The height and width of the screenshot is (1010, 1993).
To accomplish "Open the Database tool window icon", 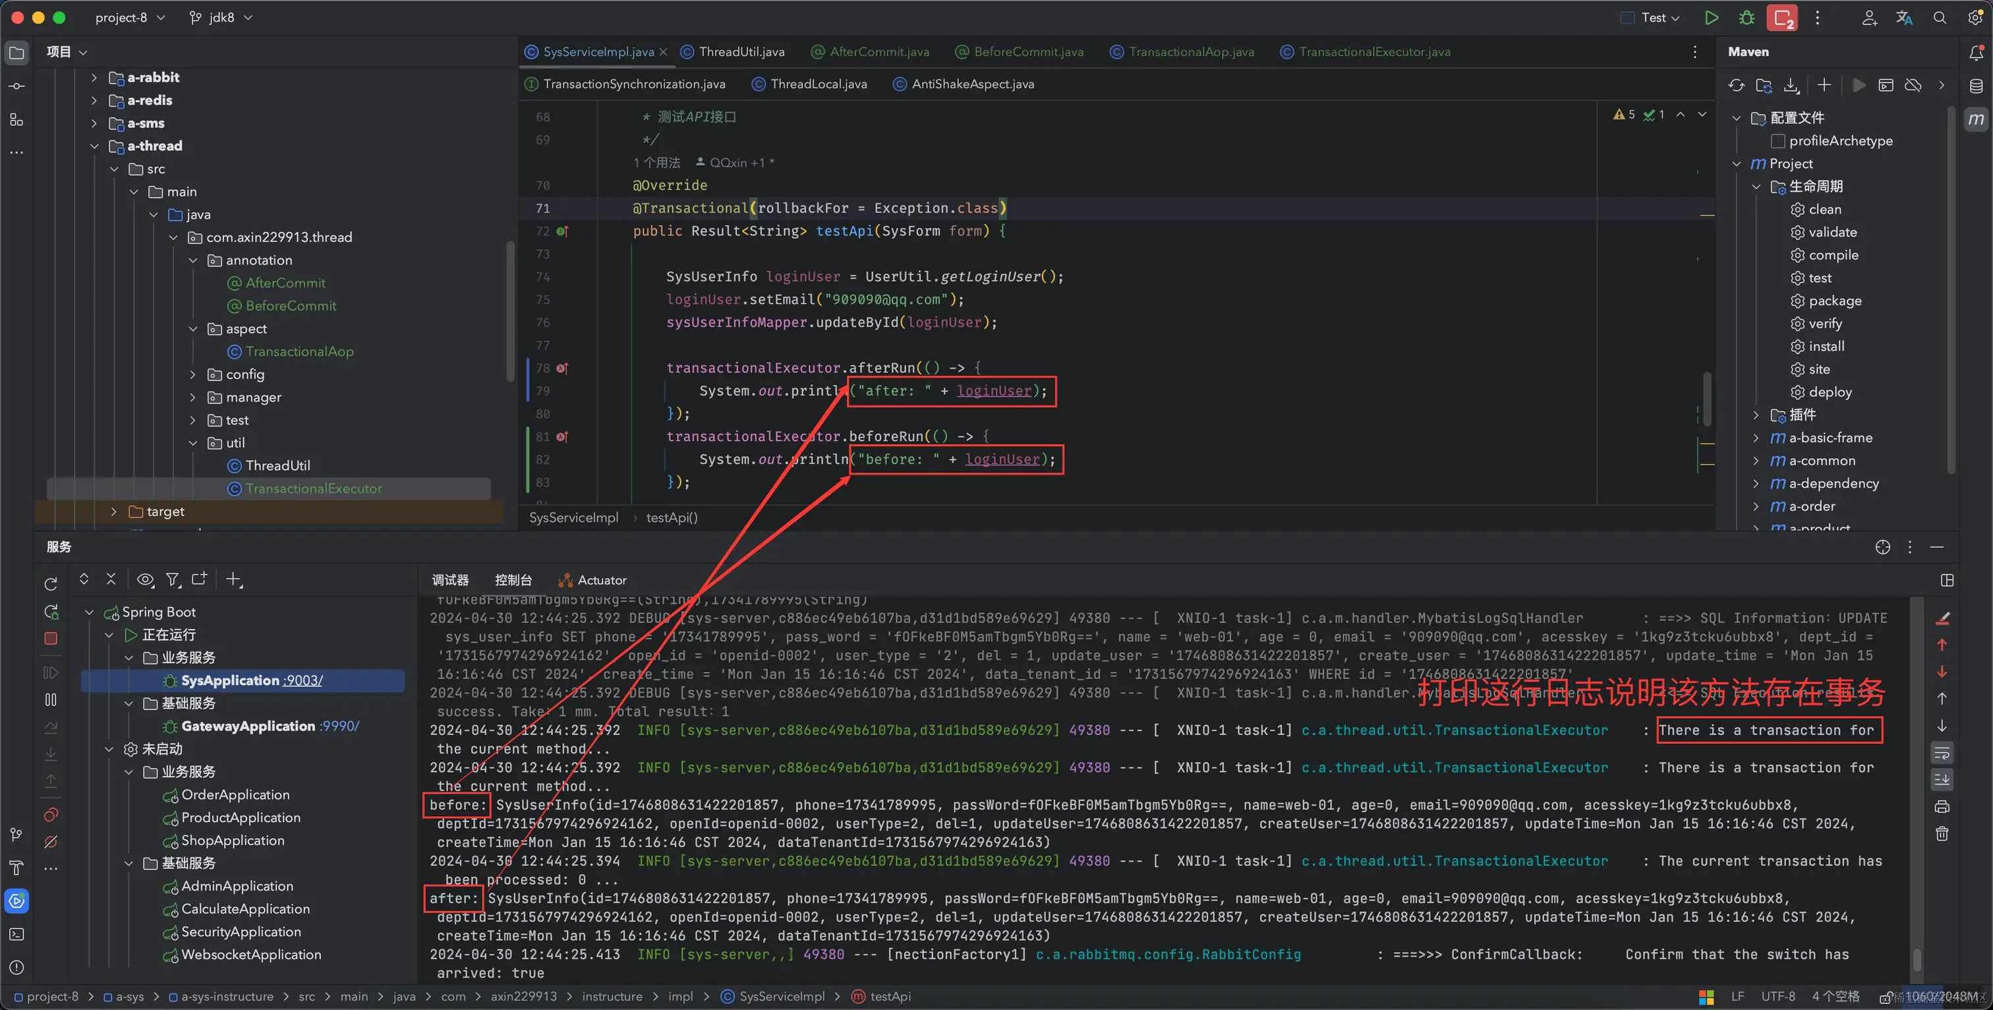I will click(x=1976, y=85).
